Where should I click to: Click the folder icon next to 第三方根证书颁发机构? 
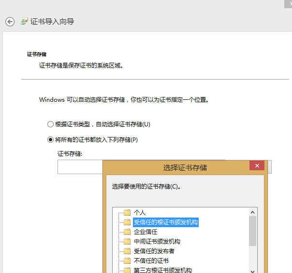[127, 270]
